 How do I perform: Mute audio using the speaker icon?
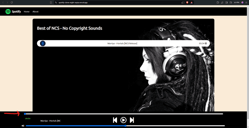click(x=23, y=126)
